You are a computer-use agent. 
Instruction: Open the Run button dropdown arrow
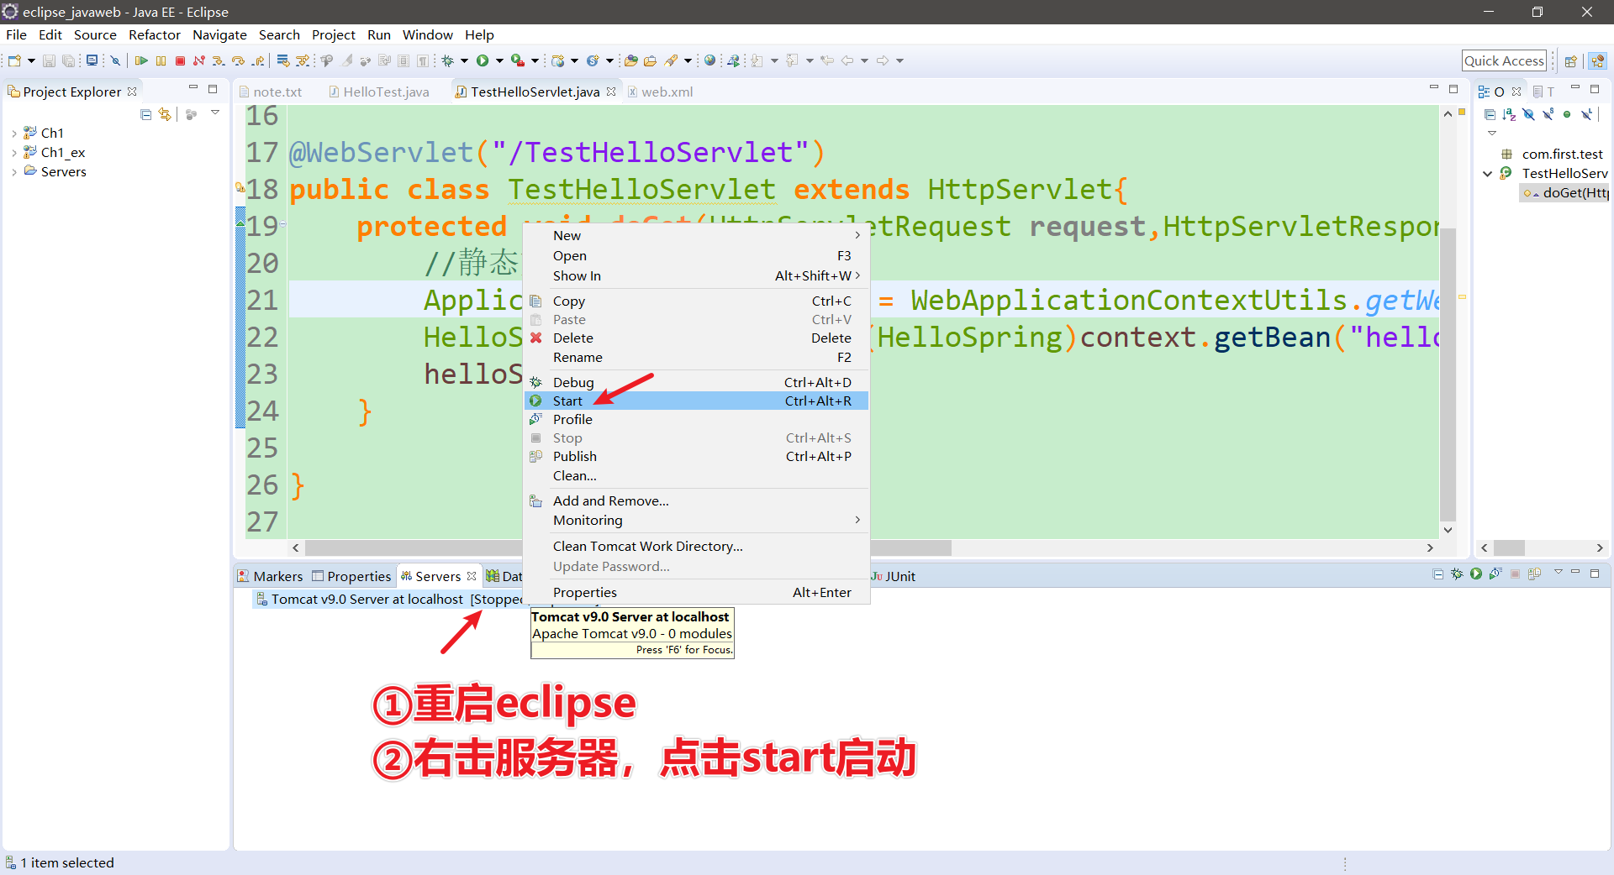point(499,60)
